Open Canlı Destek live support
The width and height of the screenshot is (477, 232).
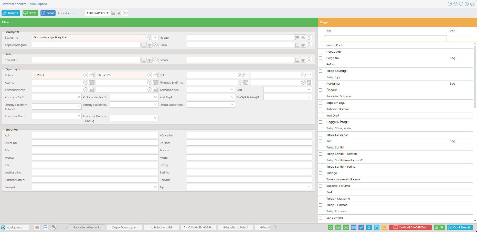pos(460,227)
